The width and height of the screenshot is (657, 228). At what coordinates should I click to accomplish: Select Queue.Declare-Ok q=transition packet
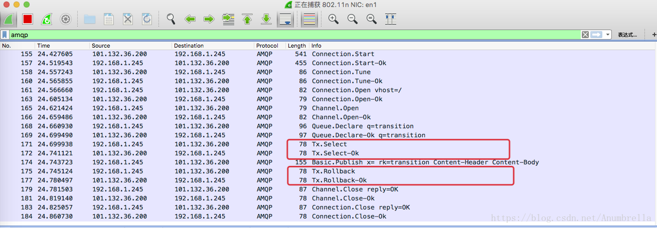[x=328, y=135]
